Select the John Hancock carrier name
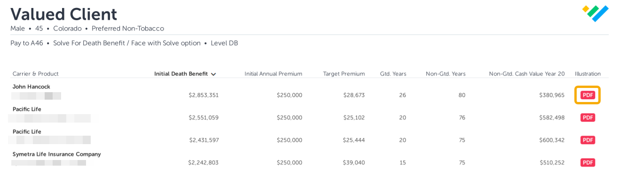The width and height of the screenshot is (619, 182). pos(31,87)
